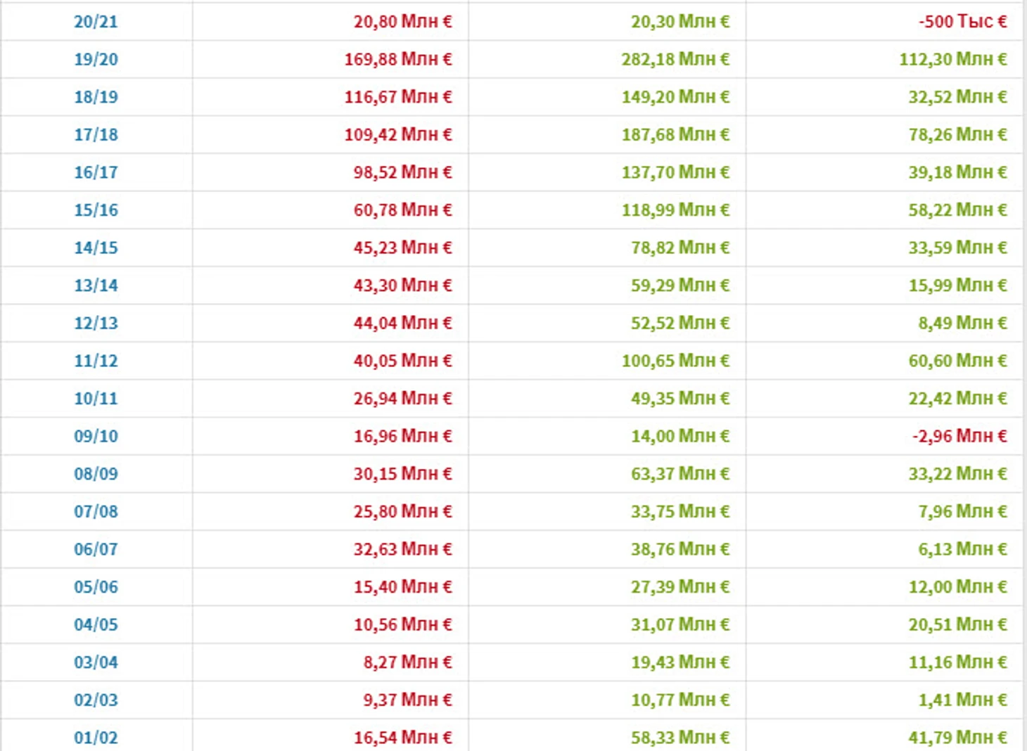1027x751 pixels.
Task: Open the 19/20 season link
Action: (96, 60)
